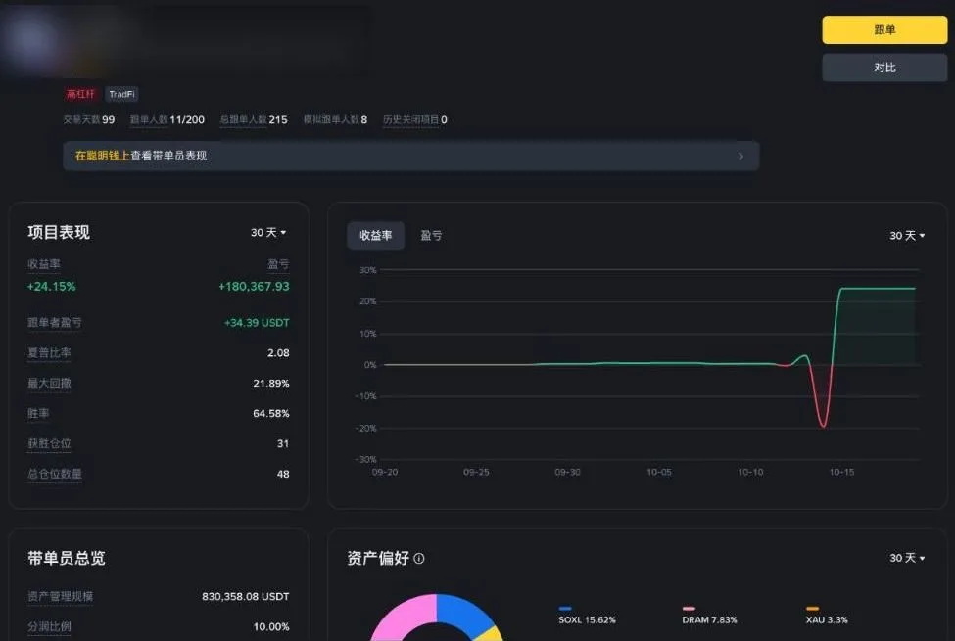Viewport: 955px width, 641px height.
Task: Click the 最大回撤 label
Action: (x=49, y=384)
